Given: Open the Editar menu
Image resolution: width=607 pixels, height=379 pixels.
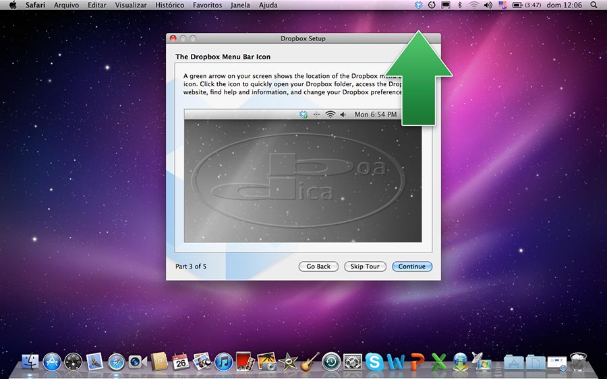Looking at the screenshot, I should [96, 5].
